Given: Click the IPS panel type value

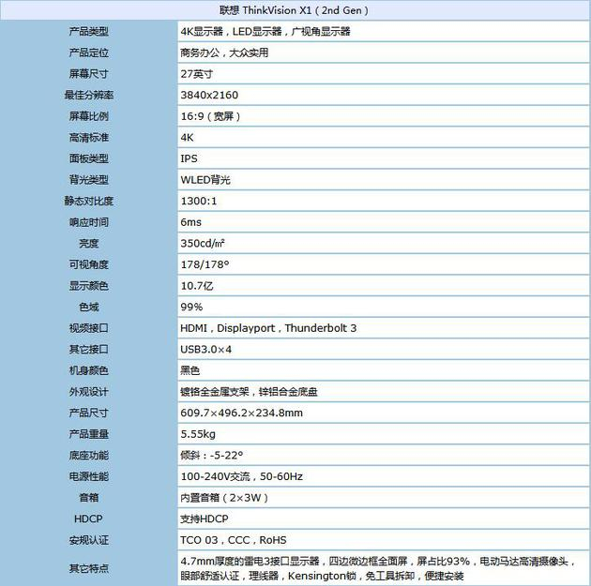Looking at the screenshot, I should pos(189,158).
